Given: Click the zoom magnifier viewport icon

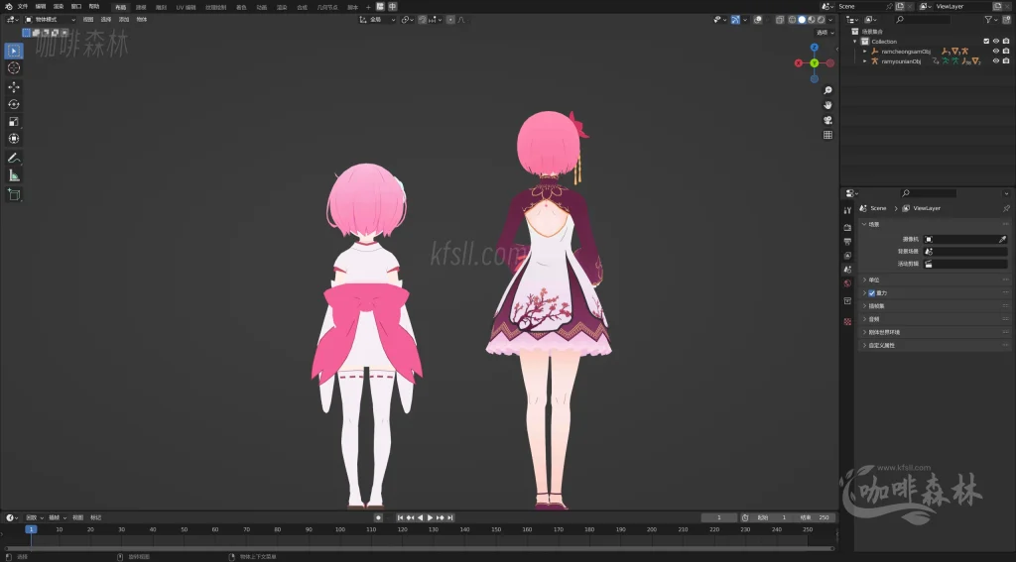Looking at the screenshot, I should point(827,90).
